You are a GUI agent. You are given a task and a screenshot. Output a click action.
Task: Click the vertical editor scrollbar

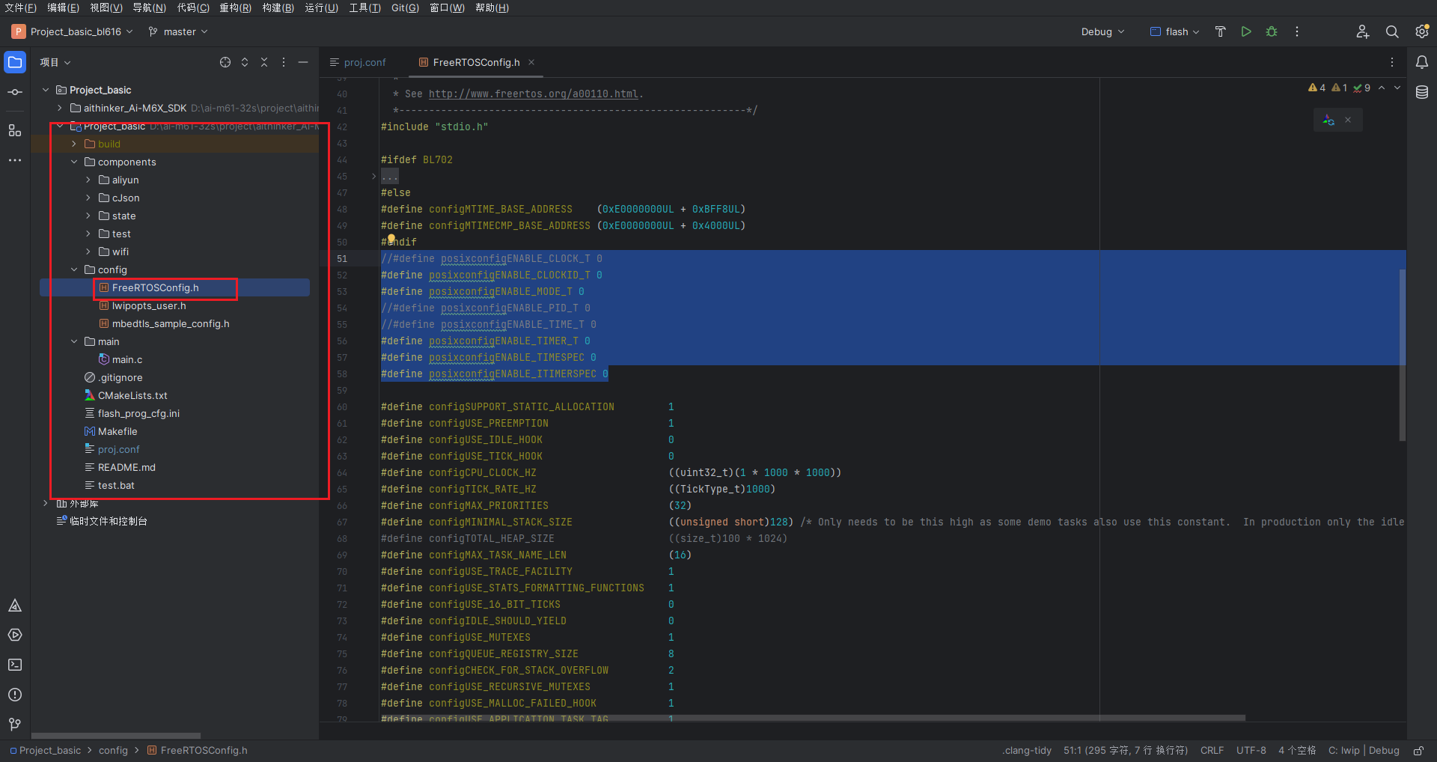point(1403,355)
